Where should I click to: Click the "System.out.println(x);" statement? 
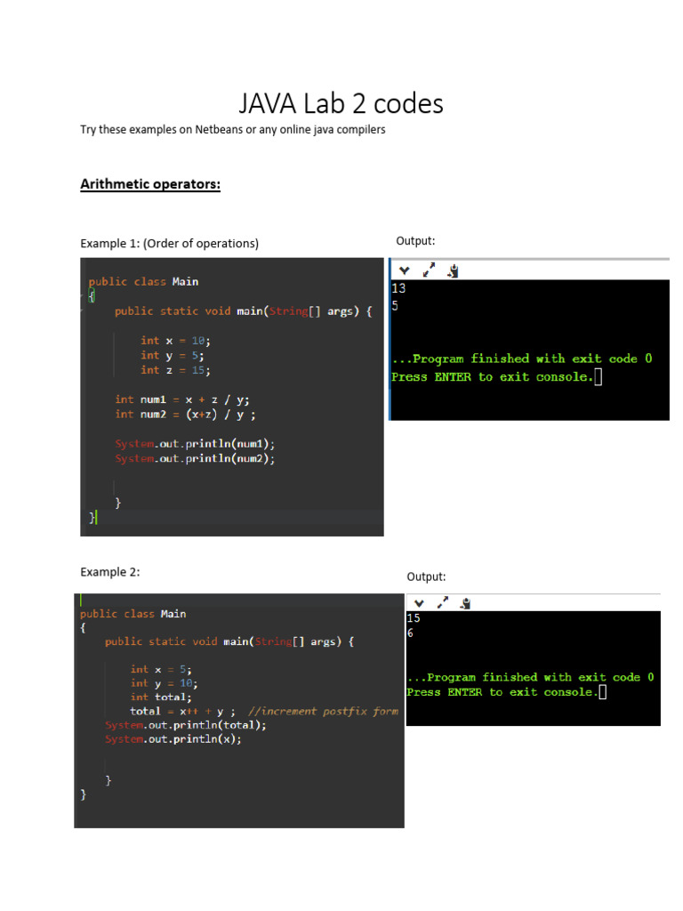click(x=173, y=739)
